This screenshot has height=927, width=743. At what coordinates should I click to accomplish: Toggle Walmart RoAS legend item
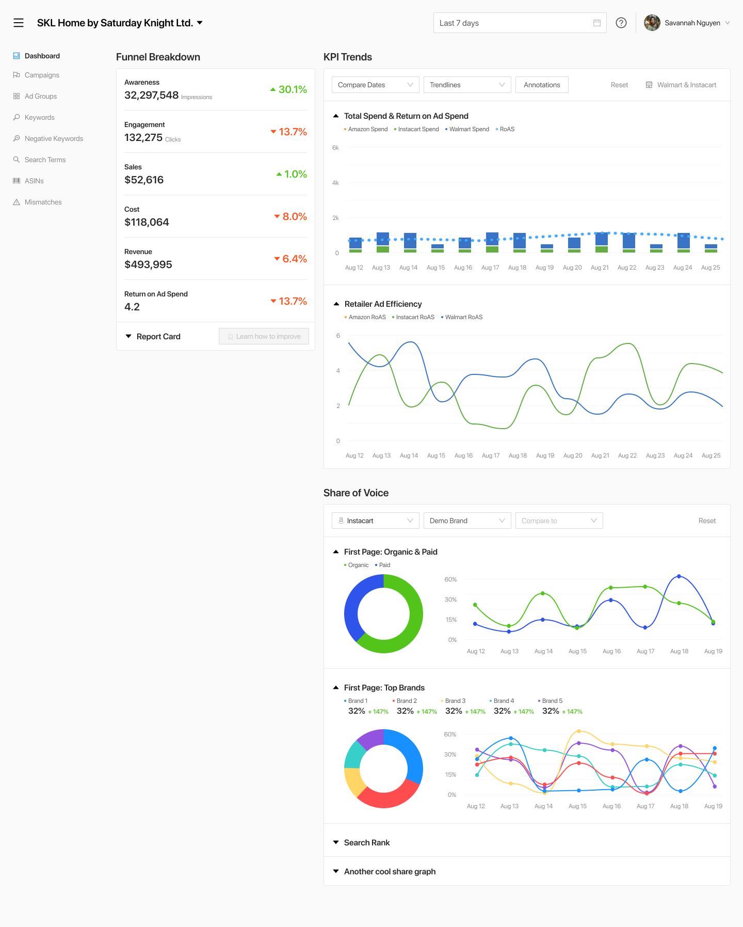click(x=463, y=317)
